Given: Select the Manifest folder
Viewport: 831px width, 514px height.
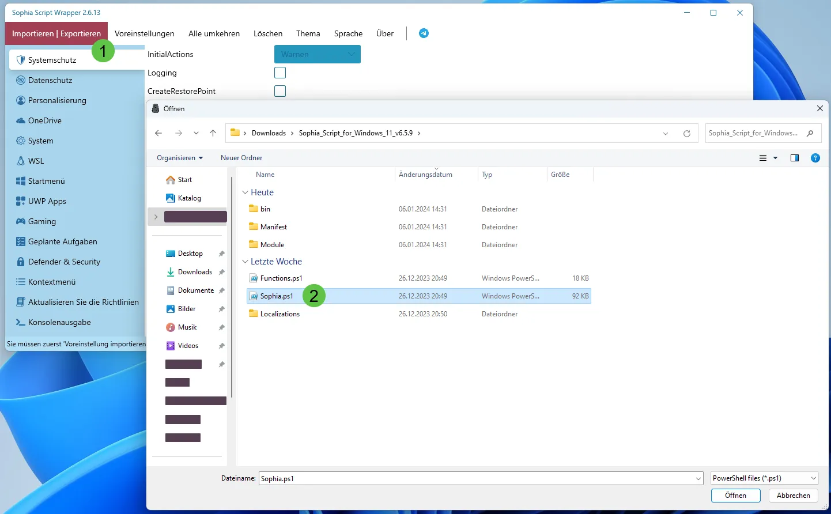Looking at the screenshot, I should 418,227.
